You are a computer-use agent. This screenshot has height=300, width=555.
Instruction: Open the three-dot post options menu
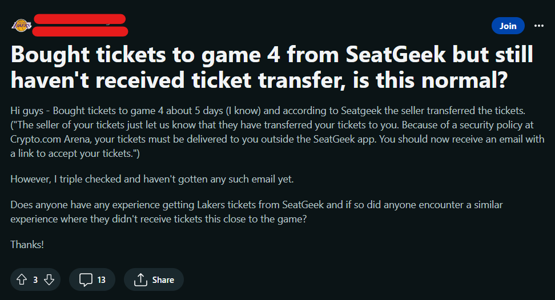pyautogui.click(x=538, y=26)
